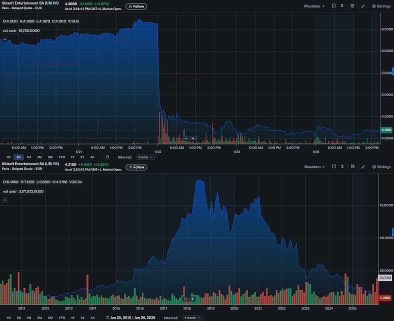Select 6M range on the 5 mins interval chart
394x321 pixels.
50,157
